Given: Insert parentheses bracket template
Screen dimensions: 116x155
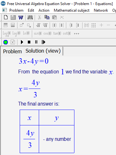Looking at the screenshot, I should click(x=54, y=25).
